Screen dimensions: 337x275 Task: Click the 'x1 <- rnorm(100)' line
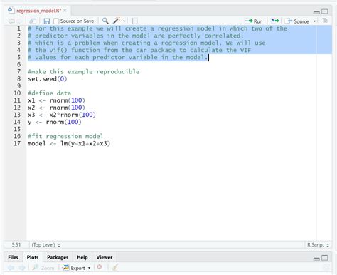click(x=56, y=100)
